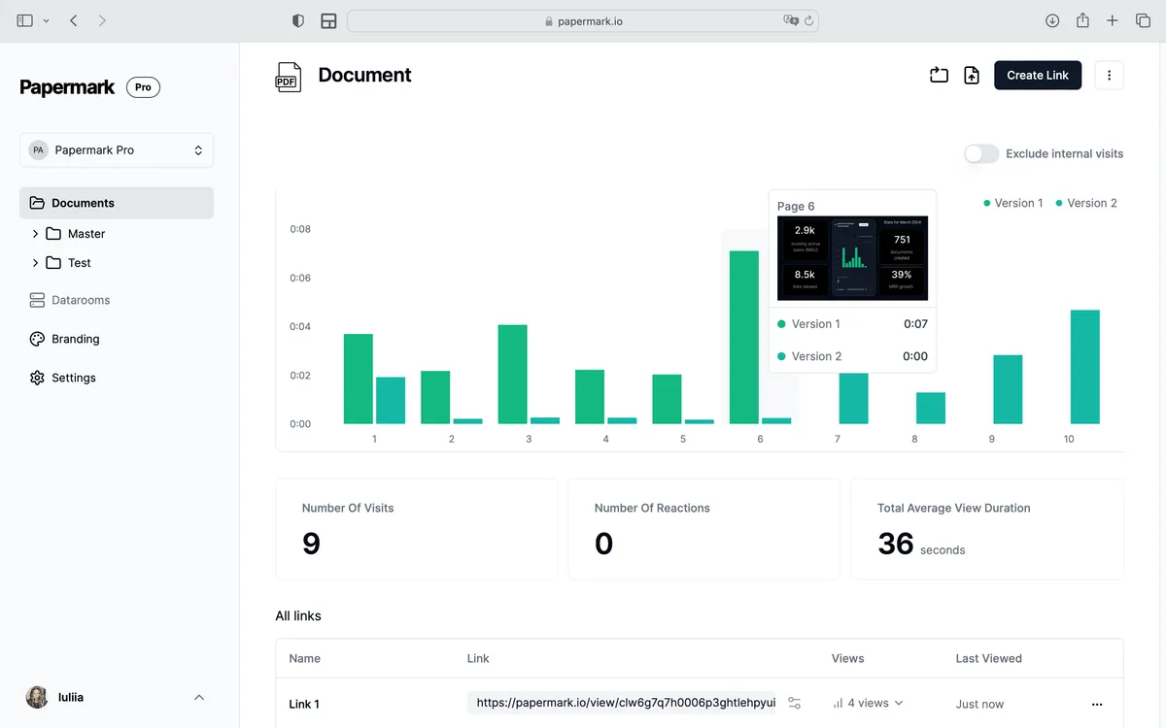Screen dimensions: 1166x728
Task: Click the Last Viewed column header
Action: pyautogui.click(x=988, y=658)
